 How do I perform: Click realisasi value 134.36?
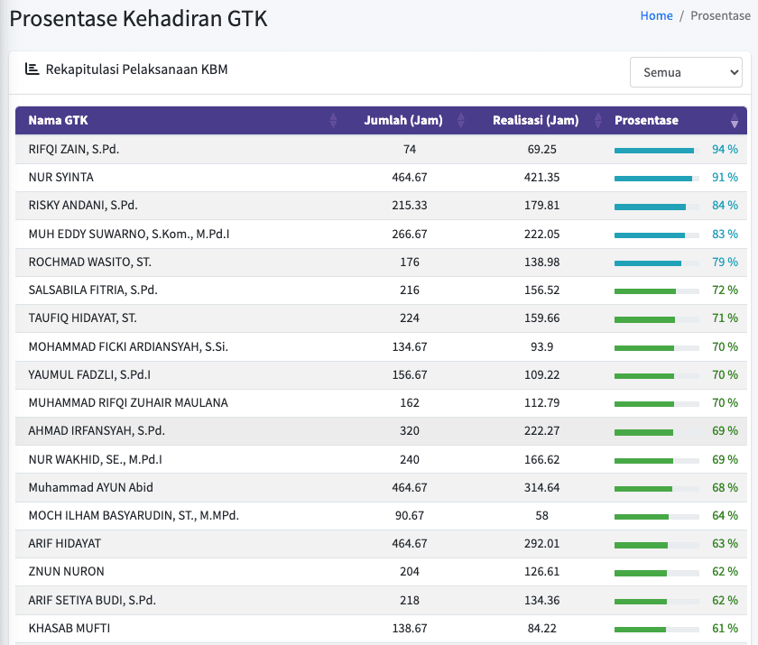tap(542, 600)
